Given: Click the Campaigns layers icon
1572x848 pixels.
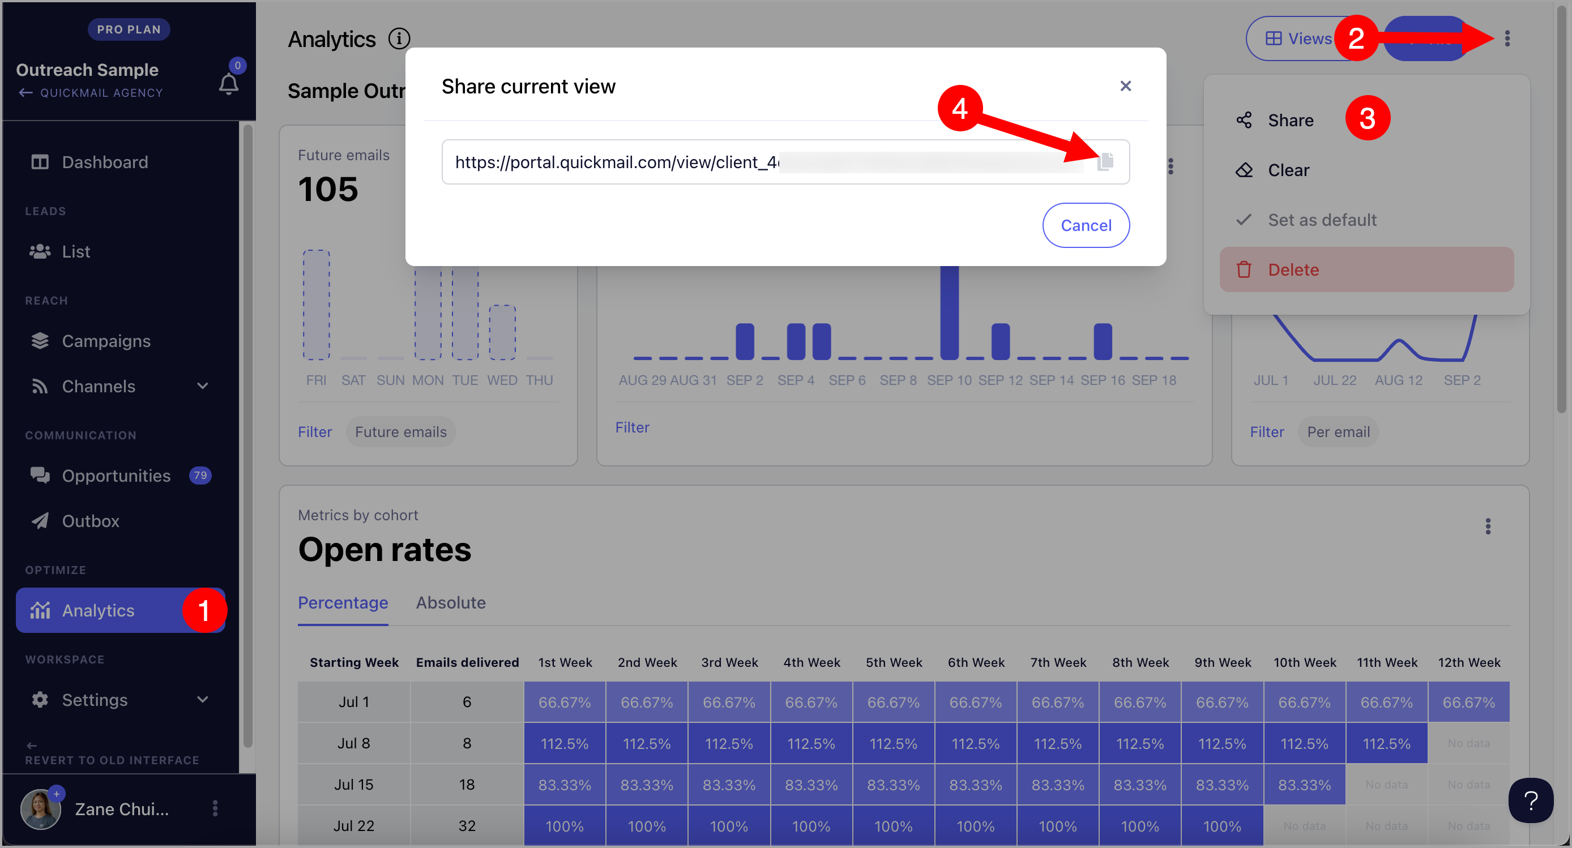Looking at the screenshot, I should click(40, 341).
